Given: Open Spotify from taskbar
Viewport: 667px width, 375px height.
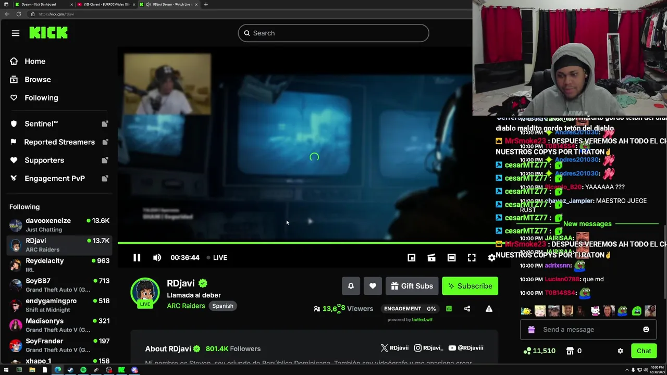Looking at the screenshot, I should coord(83,370).
